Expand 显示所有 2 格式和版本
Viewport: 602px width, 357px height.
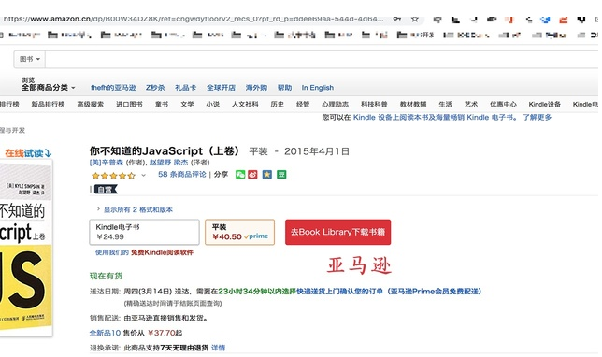[137, 209]
